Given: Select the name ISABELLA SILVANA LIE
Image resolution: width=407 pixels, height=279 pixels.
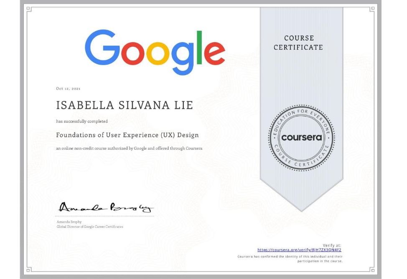Looking at the screenshot, I should [x=125, y=105].
